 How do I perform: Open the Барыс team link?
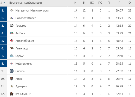pyautogui.click(x=20, y=56)
